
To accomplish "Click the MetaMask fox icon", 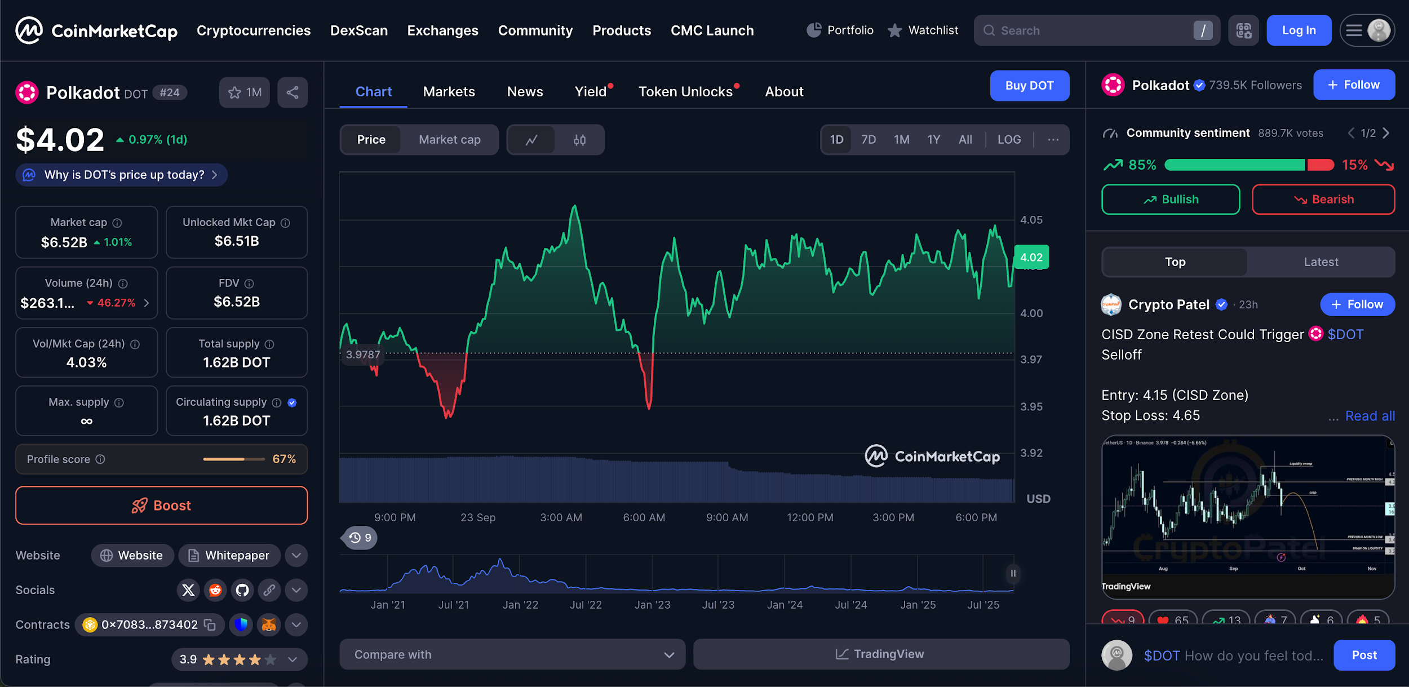I will pyautogui.click(x=269, y=624).
